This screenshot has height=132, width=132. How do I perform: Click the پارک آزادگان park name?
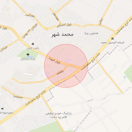[28, 59]
